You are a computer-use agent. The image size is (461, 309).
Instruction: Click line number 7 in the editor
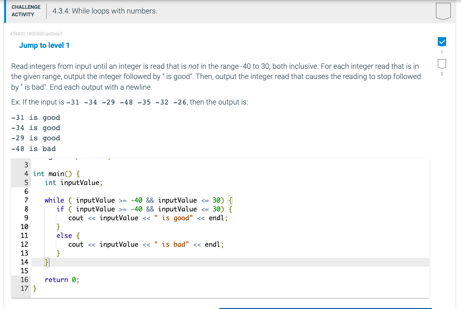click(x=26, y=200)
